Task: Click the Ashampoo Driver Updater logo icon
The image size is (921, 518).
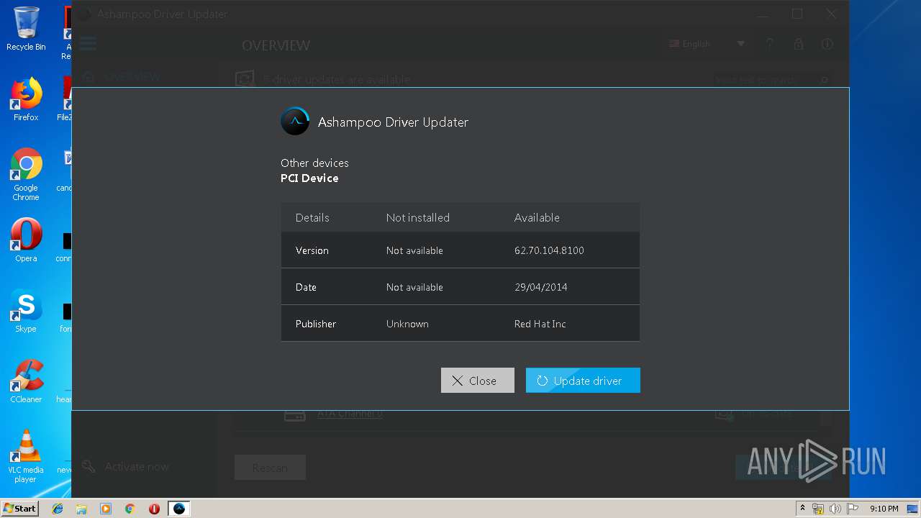Action: [295, 122]
